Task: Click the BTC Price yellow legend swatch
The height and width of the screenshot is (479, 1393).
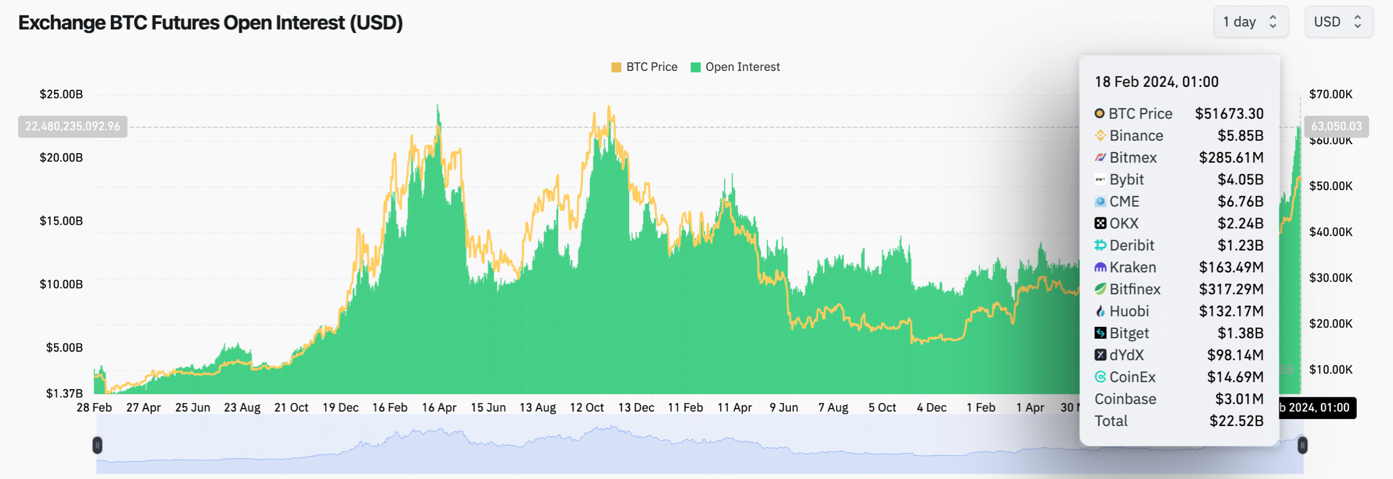Action: [x=616, y=68]
